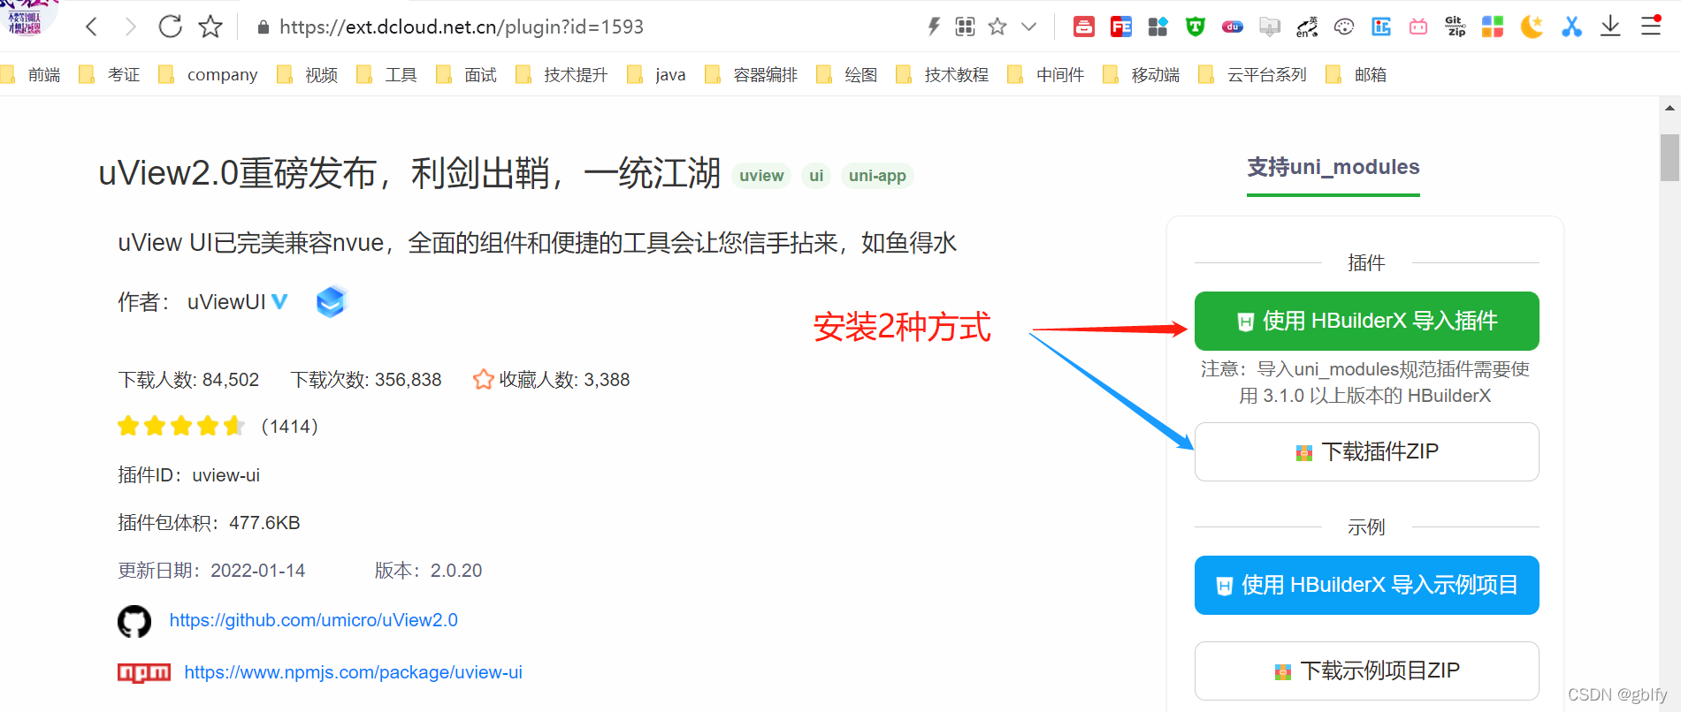Viewport: 1681px width, 712px height.
Task: Open the java bookmark folder
Action: (656, 75)
